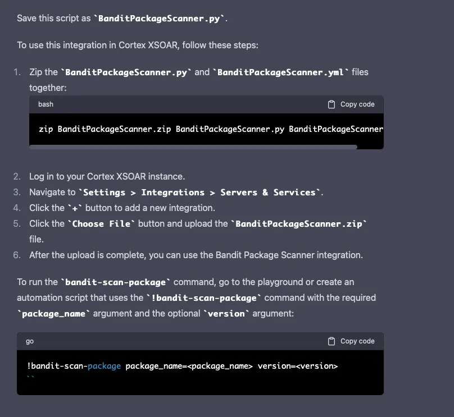
Task: Click "Copy code" text in bash block header
Action: (x=357, y=104)
